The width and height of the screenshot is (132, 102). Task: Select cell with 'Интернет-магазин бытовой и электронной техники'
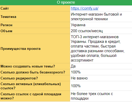(x=101, y=17)
